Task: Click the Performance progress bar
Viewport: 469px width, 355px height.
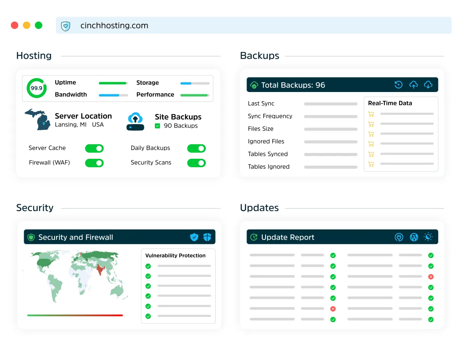Action: pyautogui.click(x=195, y=95)
